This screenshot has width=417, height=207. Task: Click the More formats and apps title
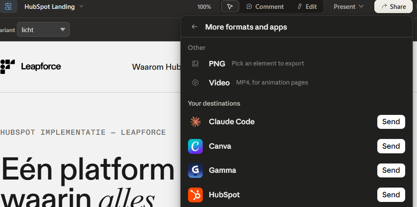point(246,27)
